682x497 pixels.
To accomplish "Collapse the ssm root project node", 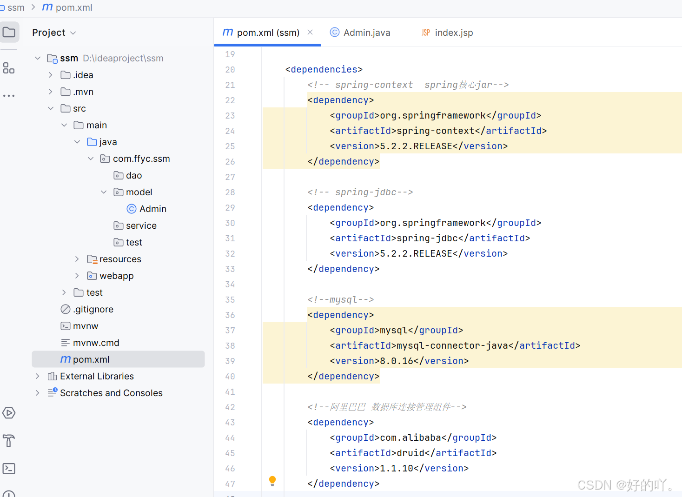I will [38, 58].
